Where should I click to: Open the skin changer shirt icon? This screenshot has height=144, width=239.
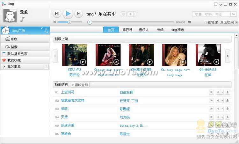coord(215,4)
